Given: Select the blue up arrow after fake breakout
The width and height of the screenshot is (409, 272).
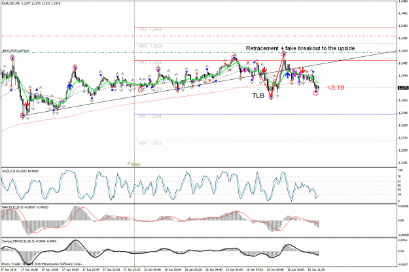Looking at the screenshot, I should pyautogui.click(x=287, y=76).
